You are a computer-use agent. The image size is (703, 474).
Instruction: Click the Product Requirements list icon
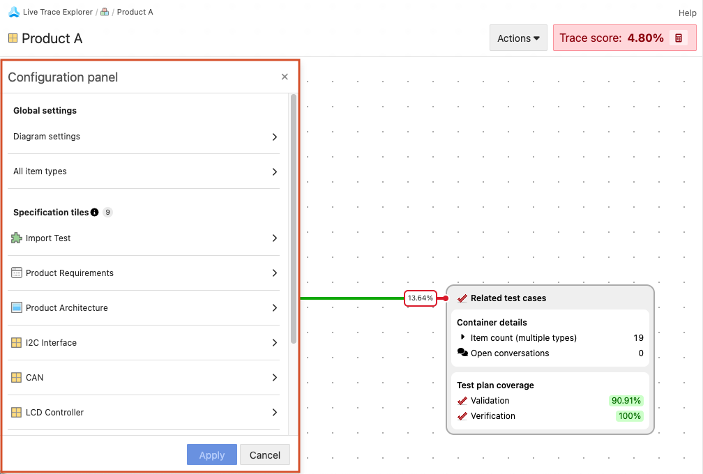17,273
